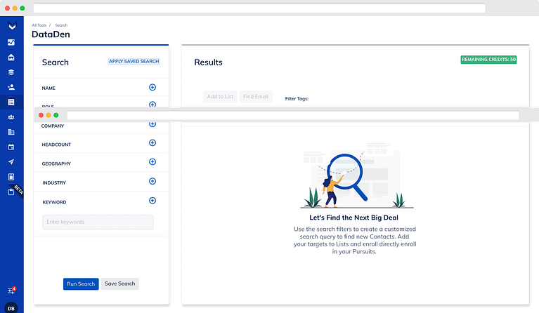The width and height of the screenshot is (539, 313).
Task: Click the back browser window address bar
Action: [259, 8]
